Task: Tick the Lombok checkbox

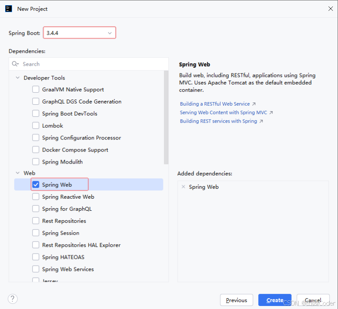Action: [x=36, y=125]
